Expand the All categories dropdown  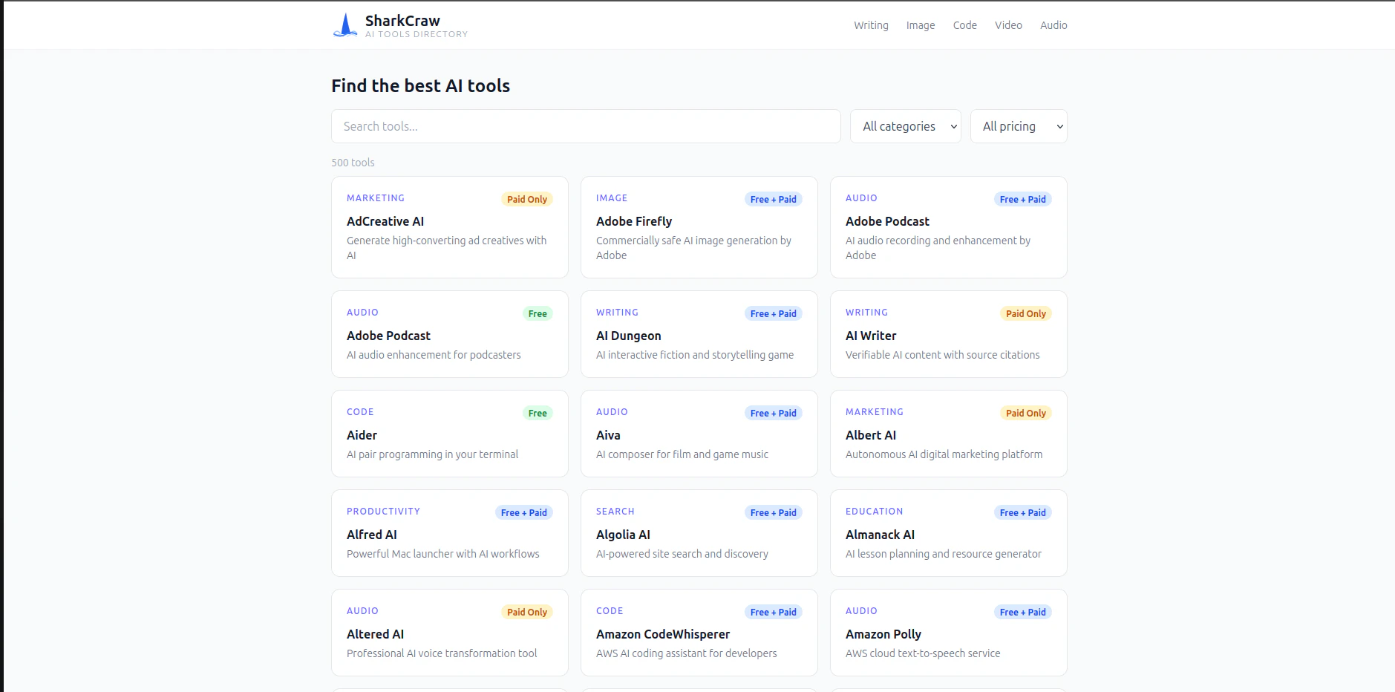coord(906,126)
